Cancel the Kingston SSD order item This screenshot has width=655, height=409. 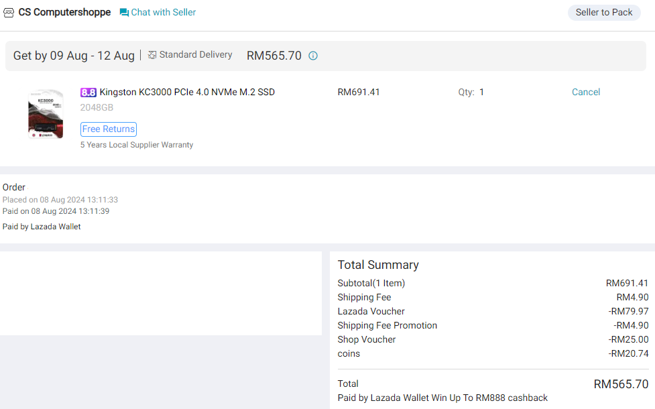tap(585, 92)
